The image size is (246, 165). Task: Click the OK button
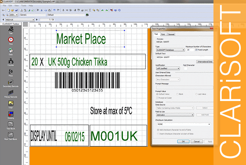pyautogui.click(x=183, y=141)
